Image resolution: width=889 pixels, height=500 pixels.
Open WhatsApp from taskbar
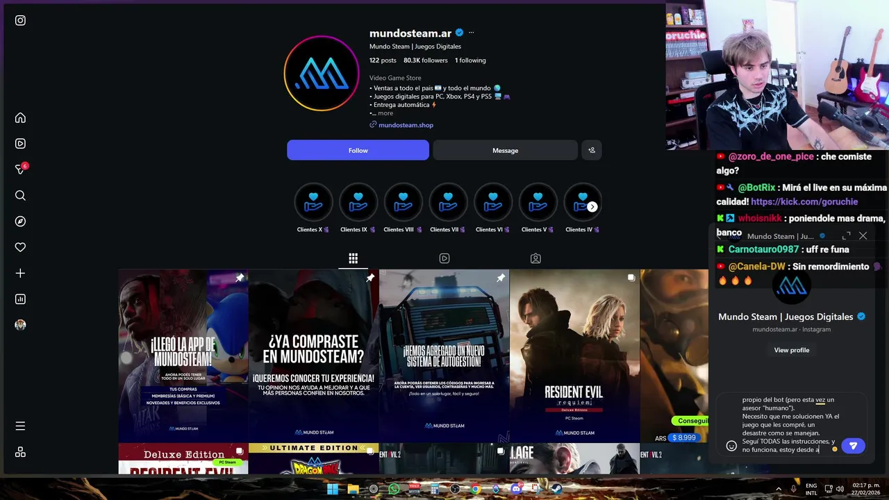(394, 489)
